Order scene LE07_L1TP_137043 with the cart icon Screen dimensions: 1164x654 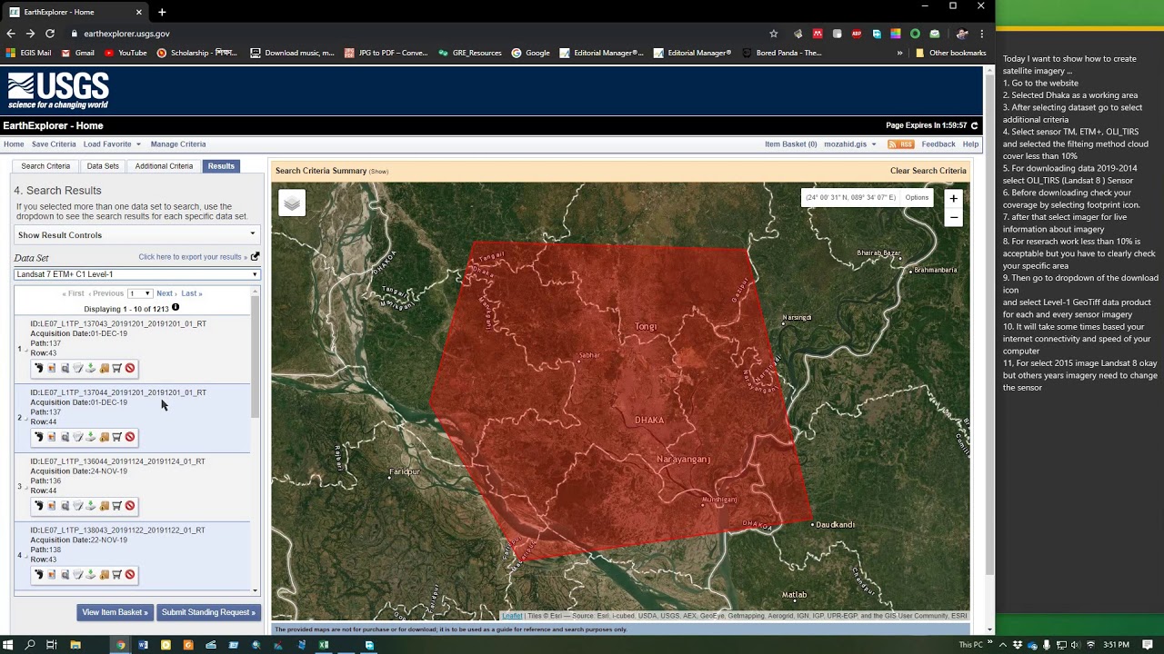click(116, 368)
